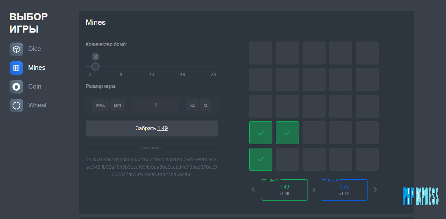This screenshot has height=219, width=446.
Task: Open the last cell in top row
Action: click(367, 53)
